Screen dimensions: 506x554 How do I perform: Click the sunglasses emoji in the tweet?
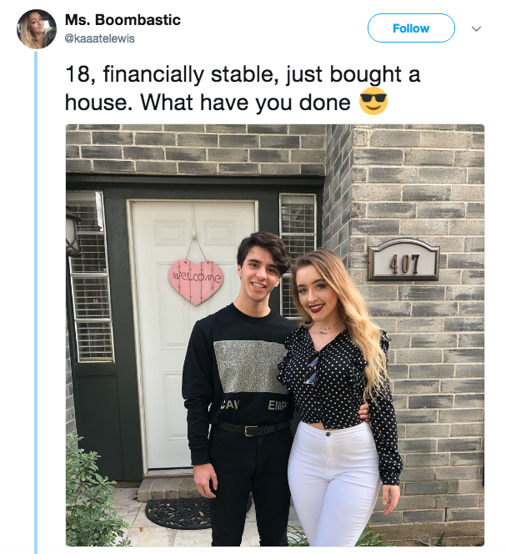[x=373, y=102]
